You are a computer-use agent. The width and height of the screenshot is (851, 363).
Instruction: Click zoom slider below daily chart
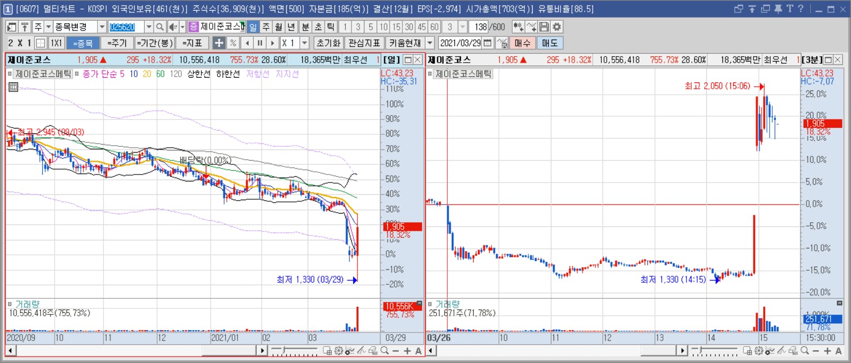tap(294, 351)
